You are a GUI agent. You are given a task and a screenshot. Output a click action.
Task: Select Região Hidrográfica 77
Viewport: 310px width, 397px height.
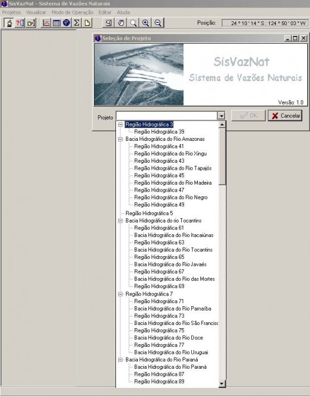pos(159,345)
